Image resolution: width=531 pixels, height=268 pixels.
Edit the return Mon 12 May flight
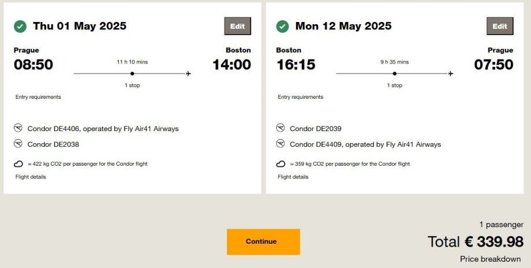click(x=500, y=27)
